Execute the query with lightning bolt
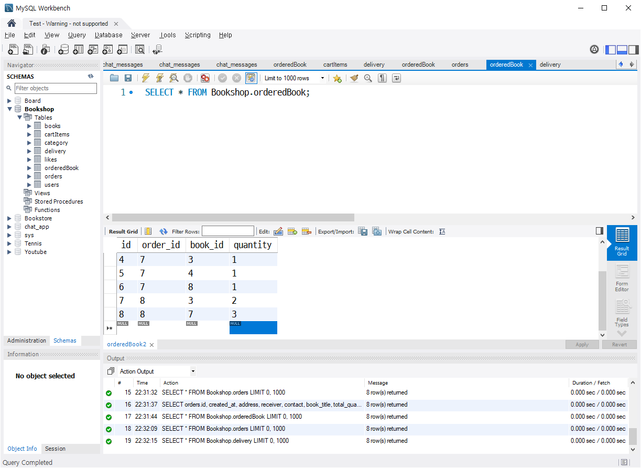This screenshot has height=468, width=641. [x=146, y=78]
